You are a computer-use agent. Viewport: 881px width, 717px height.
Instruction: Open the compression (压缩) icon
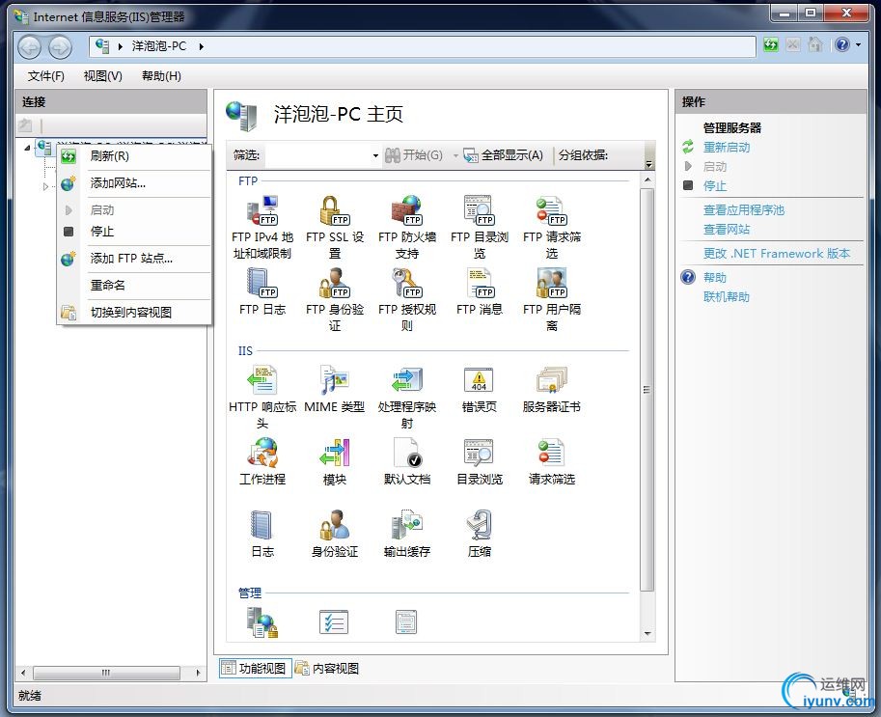pos(480,525)
